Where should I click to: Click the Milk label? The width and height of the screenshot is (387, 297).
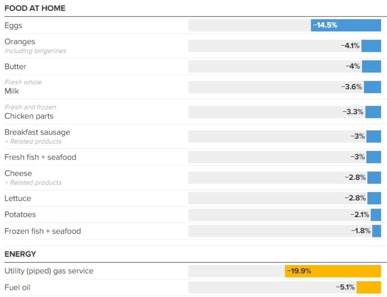12,91
